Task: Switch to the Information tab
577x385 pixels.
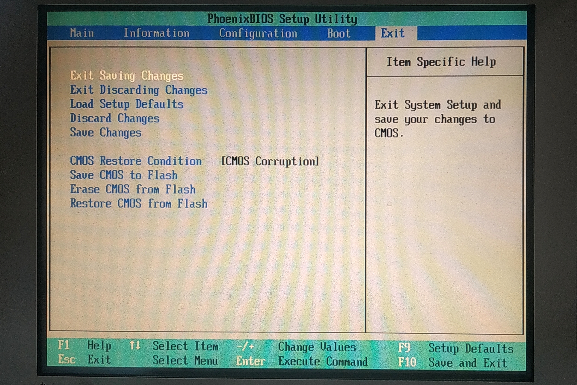Action: point(156,33)
